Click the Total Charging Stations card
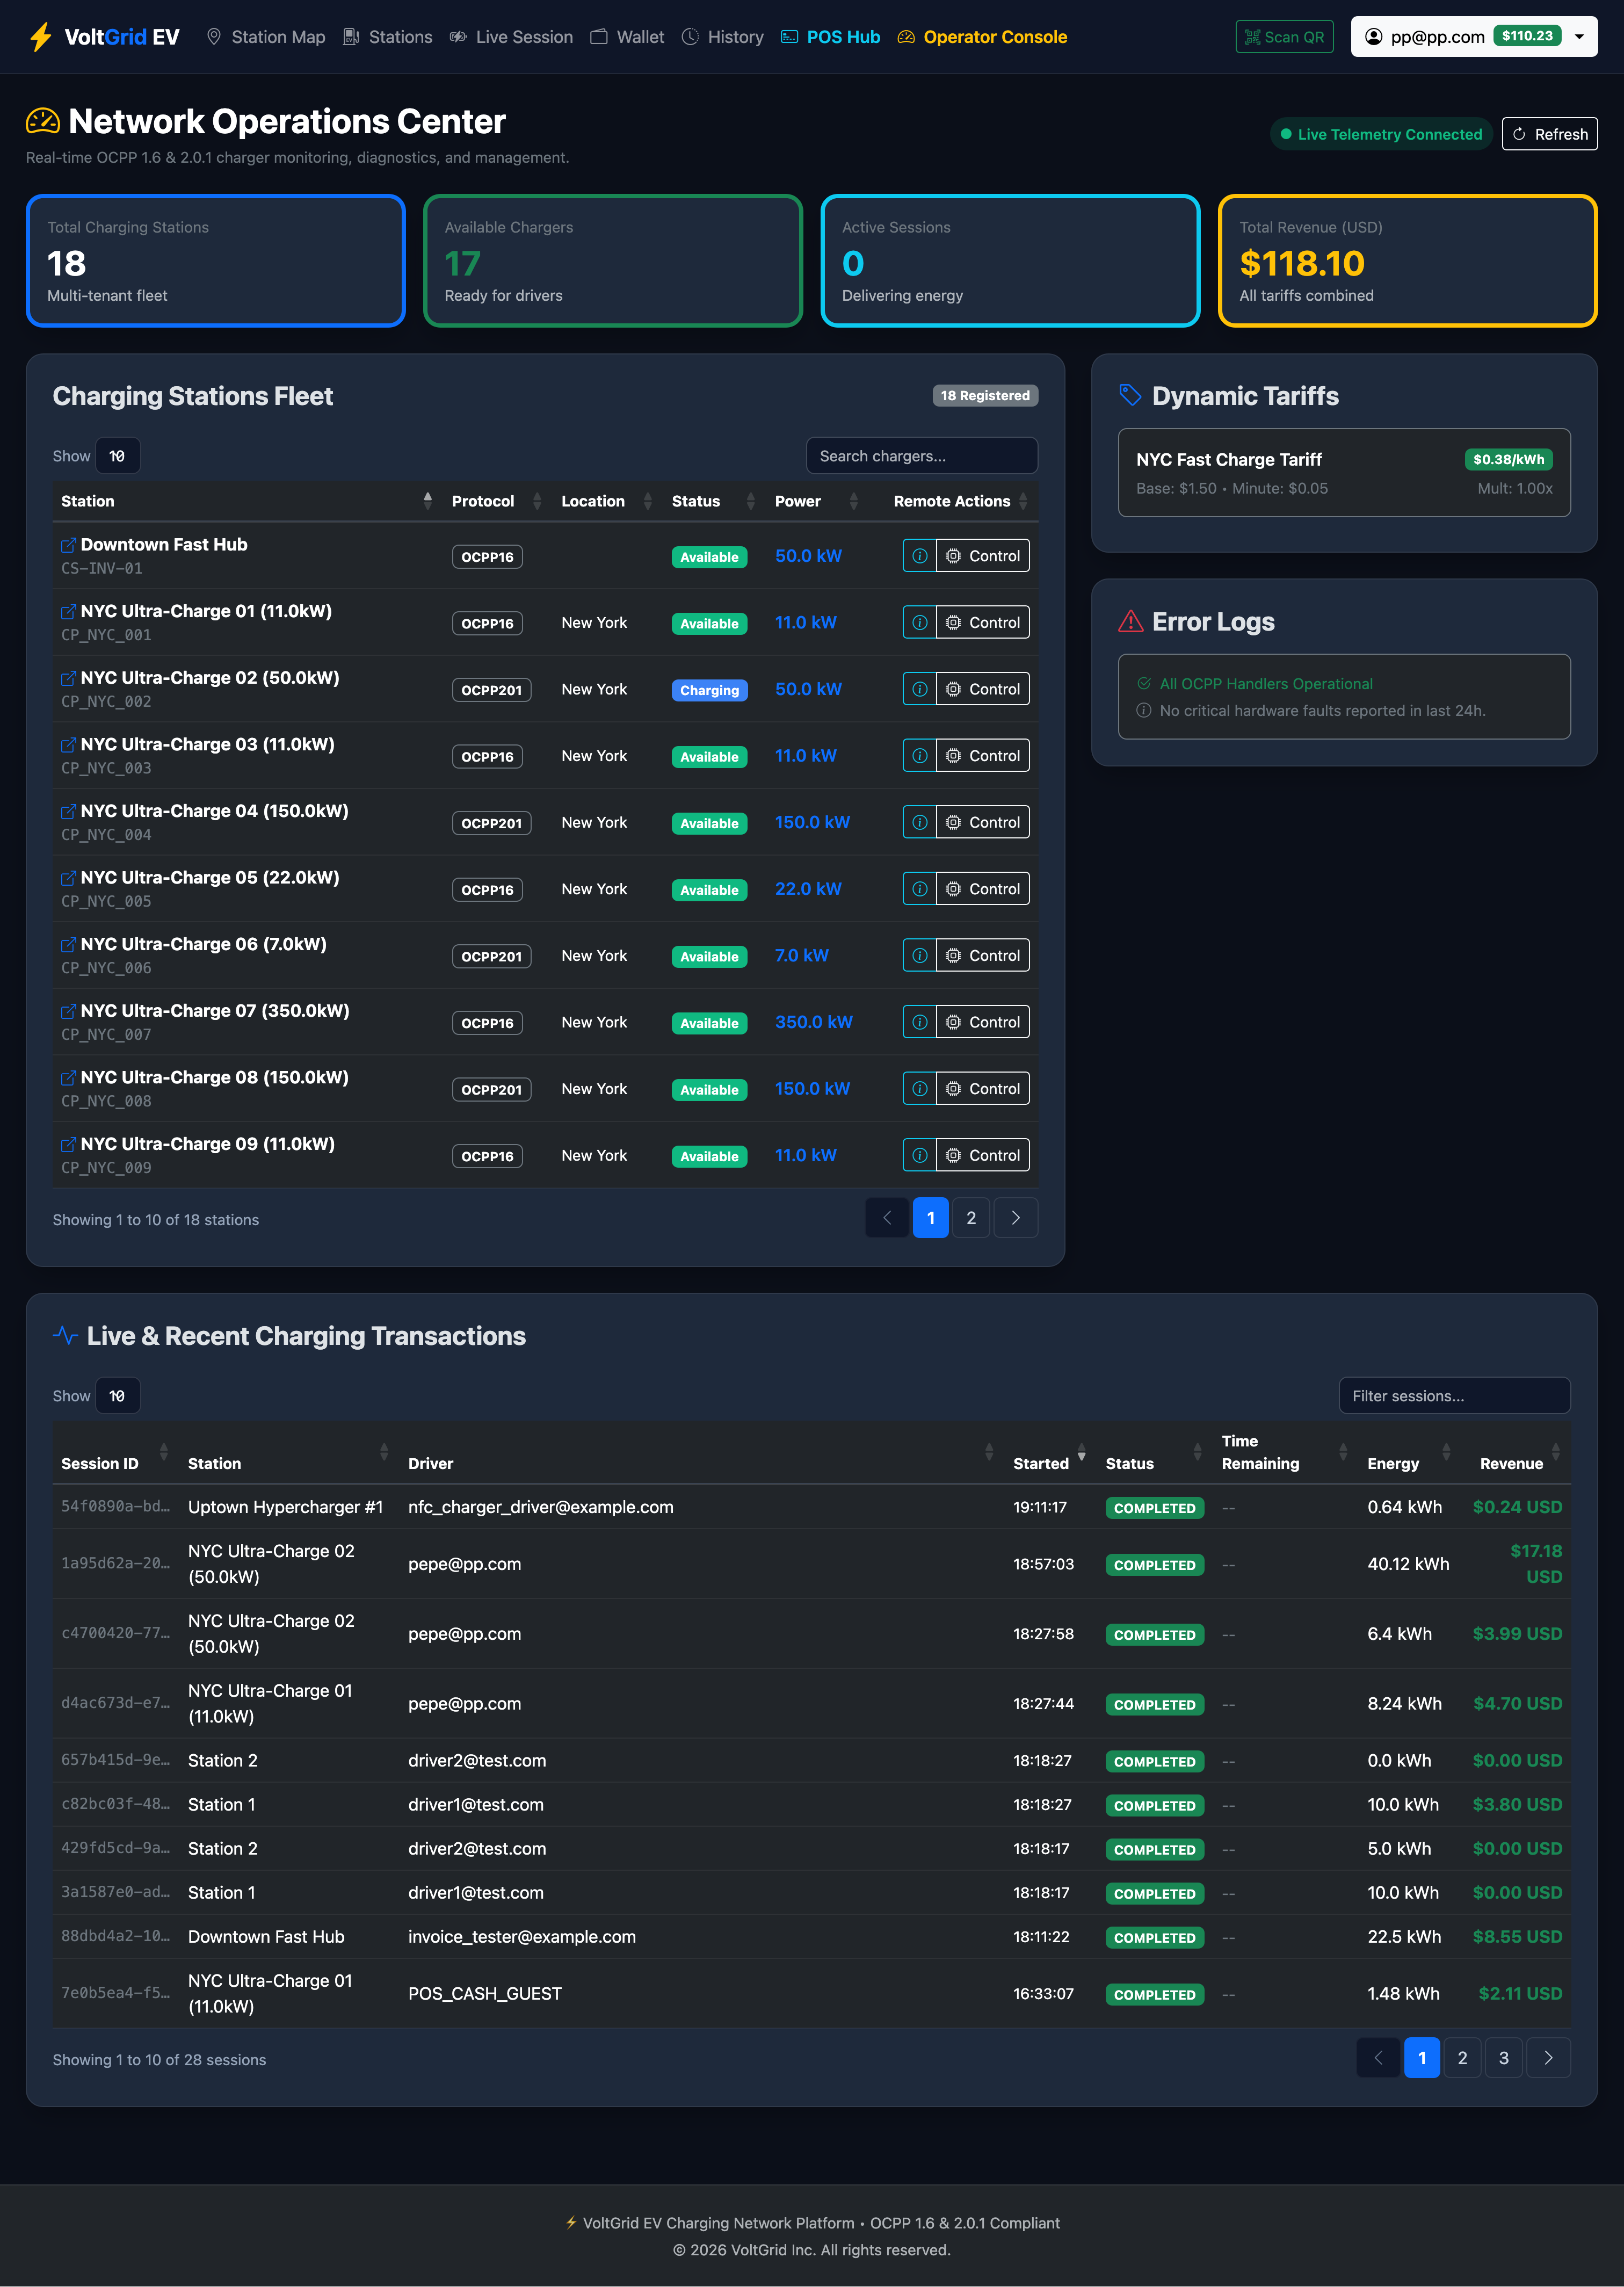1624x2287 pixels. (216, 261)
